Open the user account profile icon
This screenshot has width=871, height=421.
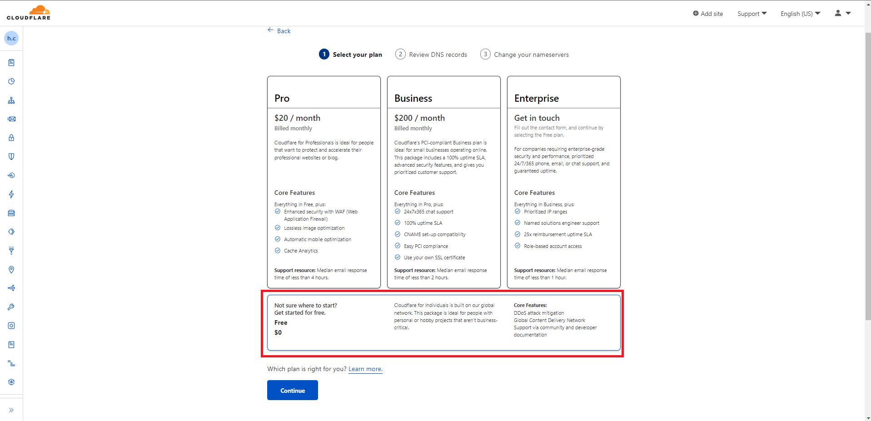click(838, 13)
